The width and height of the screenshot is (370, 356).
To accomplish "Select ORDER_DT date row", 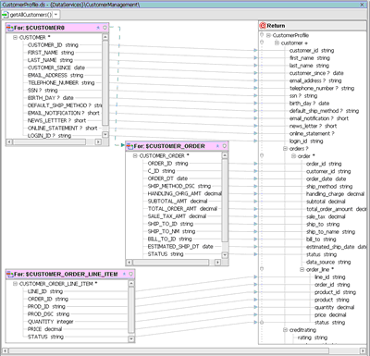I will 167,178.
